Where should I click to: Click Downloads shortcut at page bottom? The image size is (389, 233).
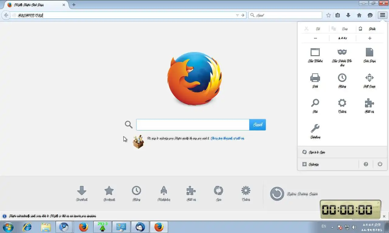tap(82, 194)
